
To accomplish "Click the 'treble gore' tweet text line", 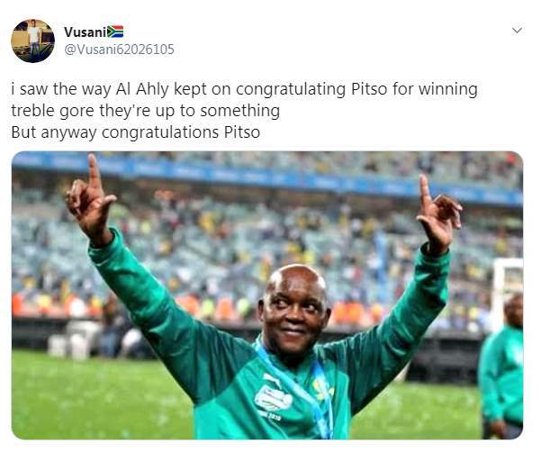I will [x=145, y=111].
